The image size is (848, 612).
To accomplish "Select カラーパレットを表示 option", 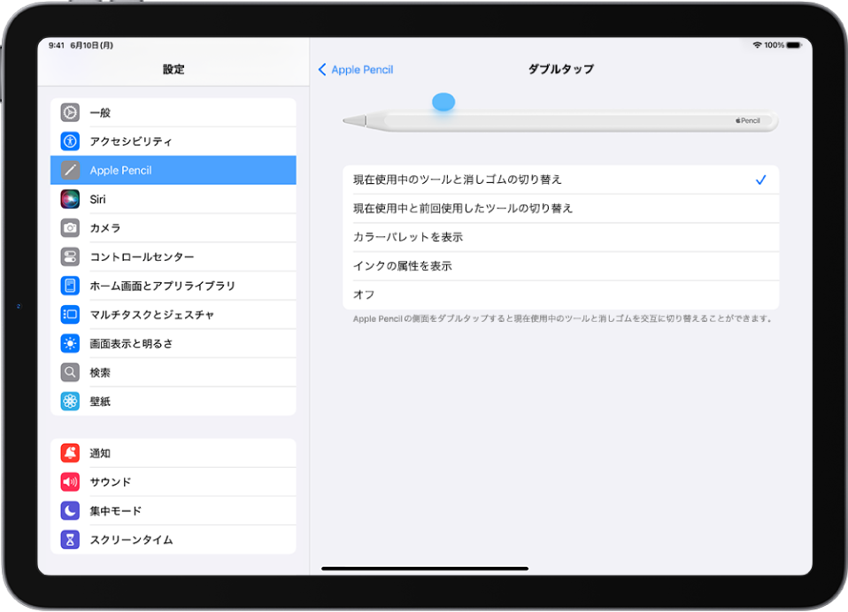I will point(561,237).
